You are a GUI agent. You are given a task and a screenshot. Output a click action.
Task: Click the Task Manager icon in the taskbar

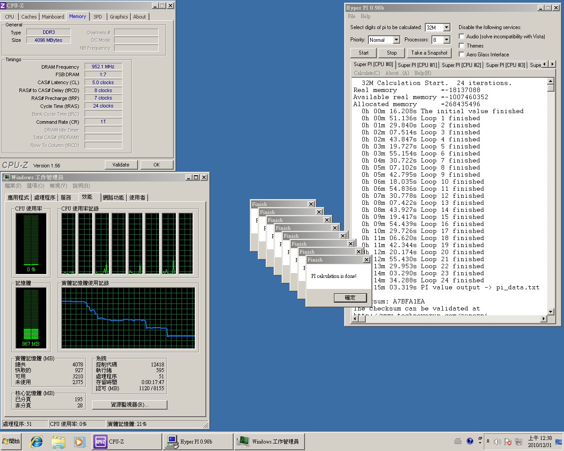[243, 441]
